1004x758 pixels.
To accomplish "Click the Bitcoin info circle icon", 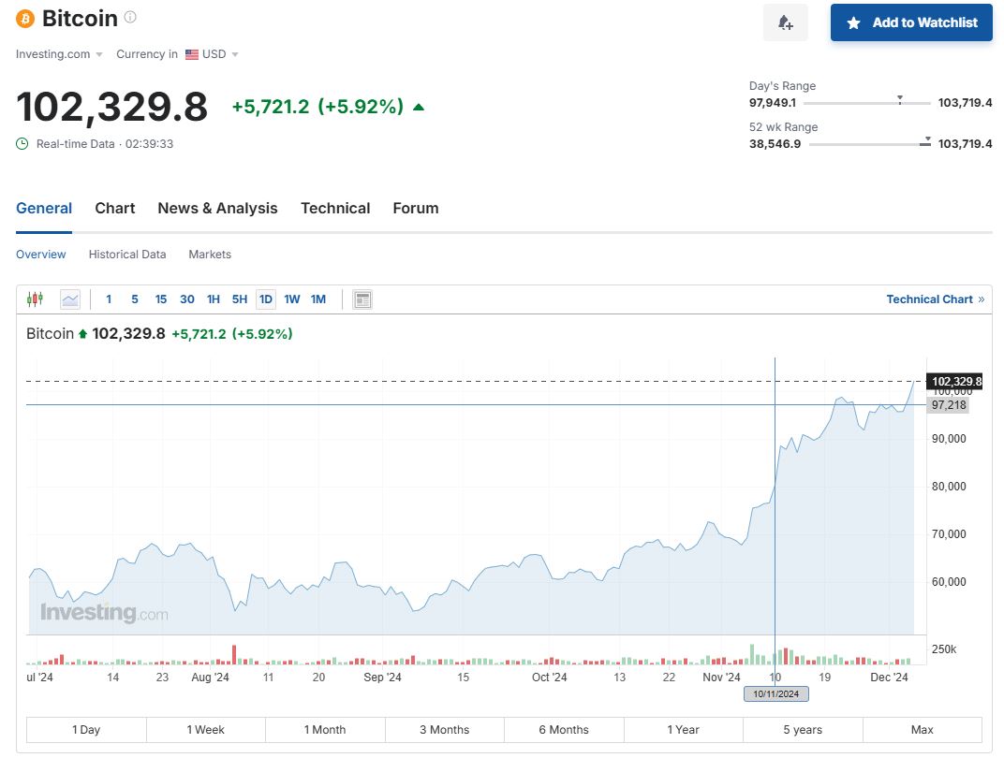I will click(x=130, y=18).
